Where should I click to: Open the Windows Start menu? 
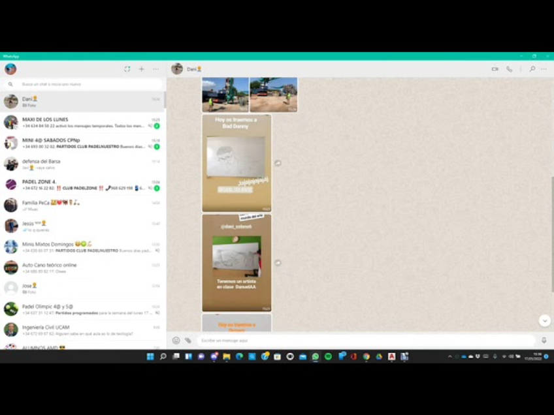click(150, 356)
